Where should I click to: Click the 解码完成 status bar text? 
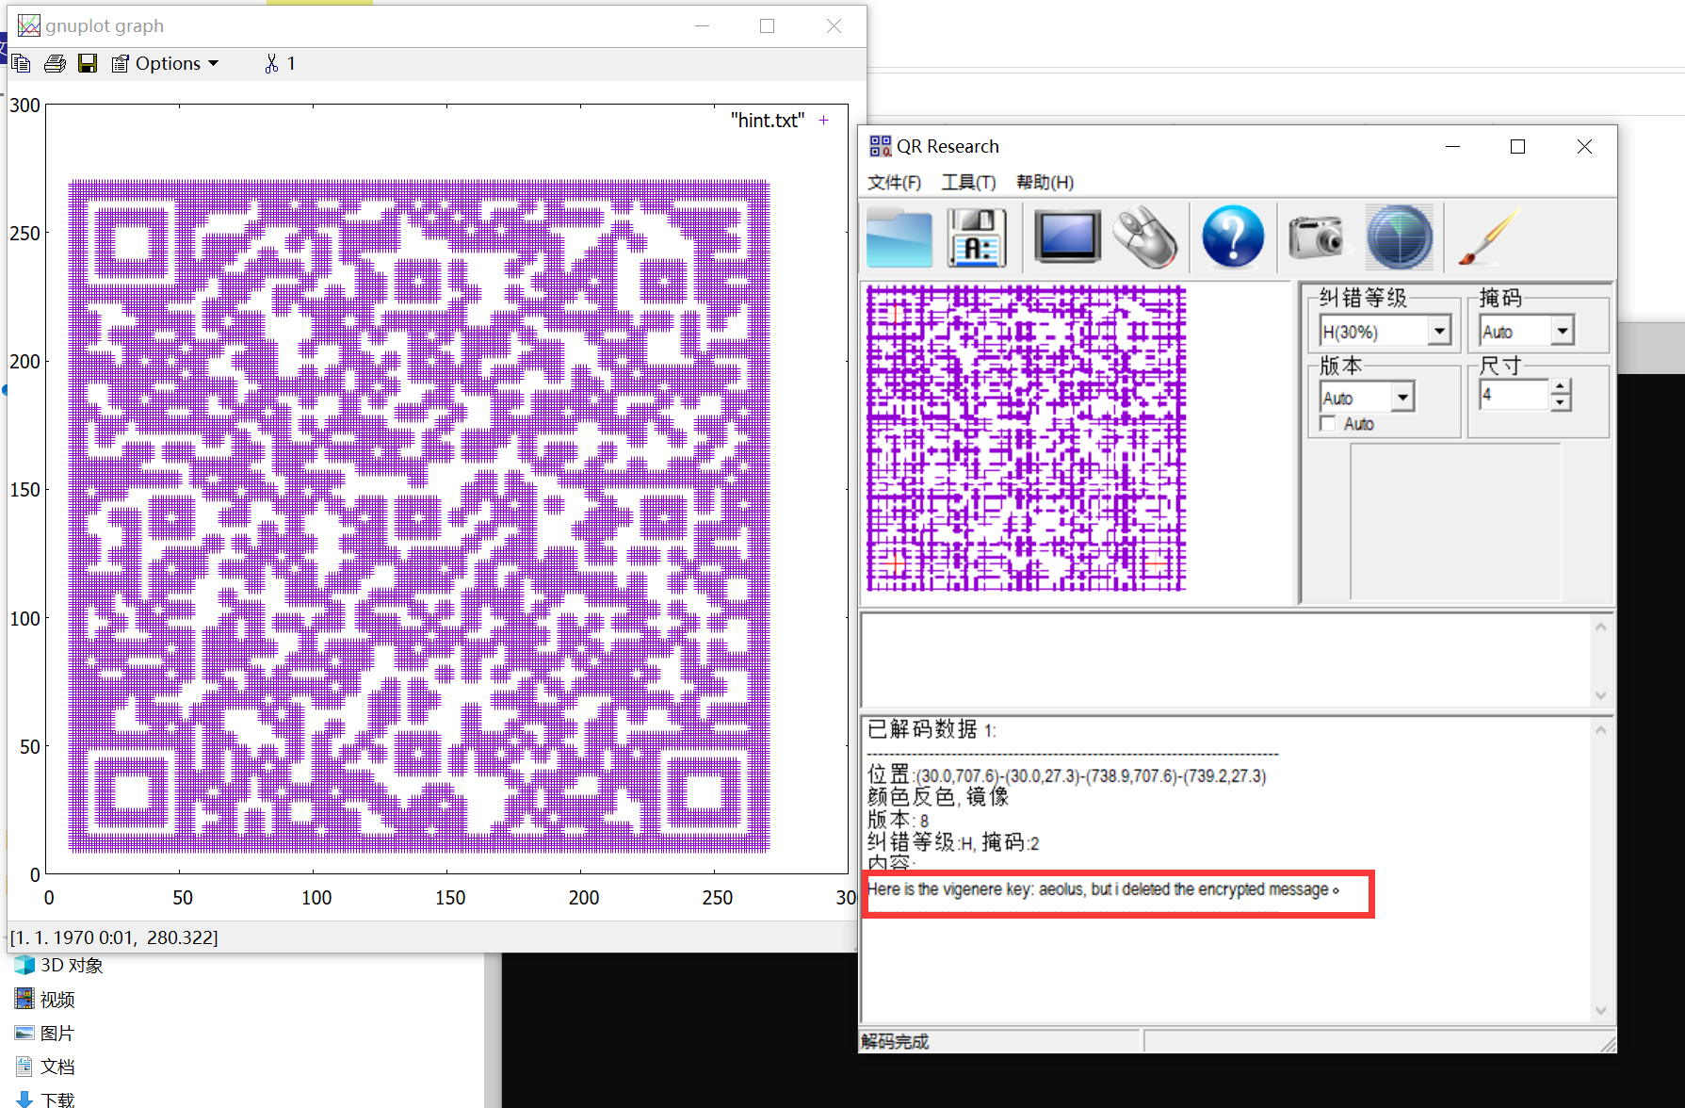coord(895,1041)
